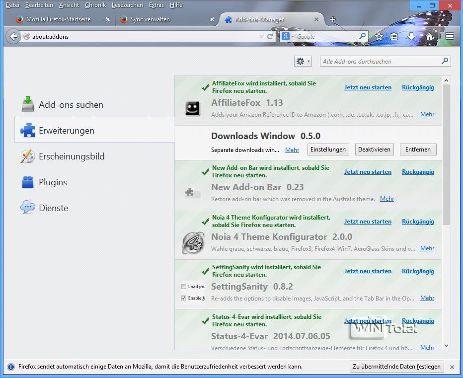Select the Erscheinungsbild category
Viewport: 463px width, 378px height.
pos(94,156)
